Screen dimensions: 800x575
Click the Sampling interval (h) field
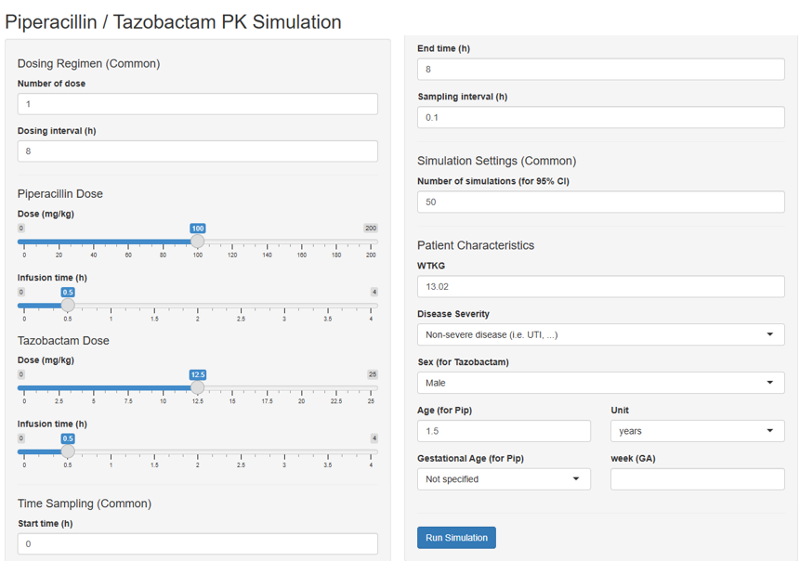(x=600, y=117)
